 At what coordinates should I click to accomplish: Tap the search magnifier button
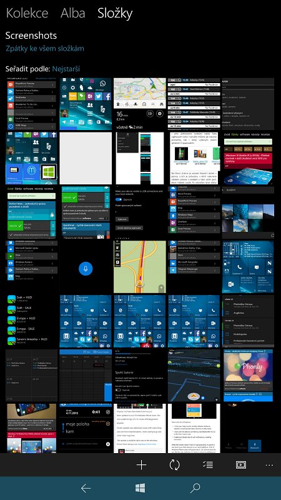click(x=195, y=488)
